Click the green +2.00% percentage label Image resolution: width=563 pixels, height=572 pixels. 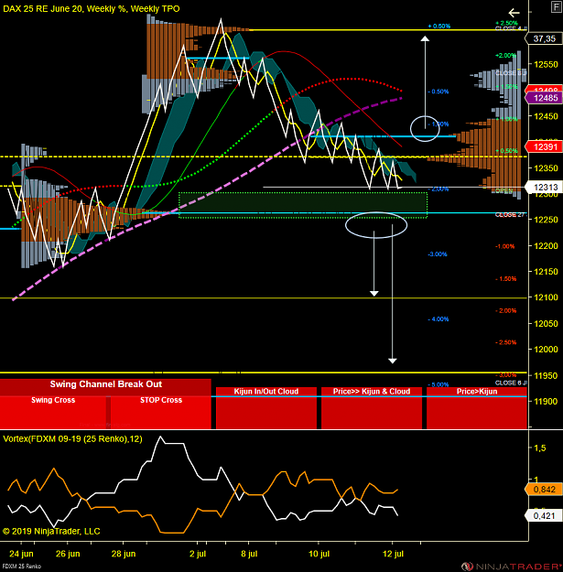point(505,56)
